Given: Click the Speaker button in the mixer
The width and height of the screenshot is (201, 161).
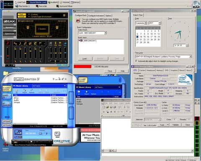Looking at the screenshot, I should (x=10, y=28).
